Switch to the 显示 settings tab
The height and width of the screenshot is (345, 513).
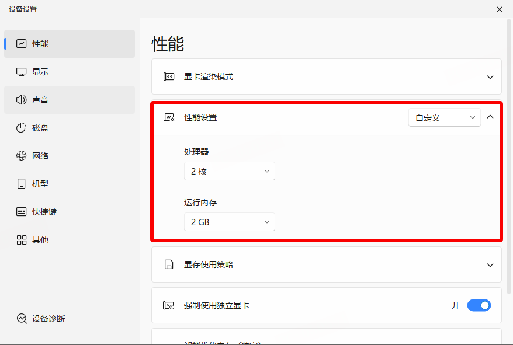coord(40,72)
